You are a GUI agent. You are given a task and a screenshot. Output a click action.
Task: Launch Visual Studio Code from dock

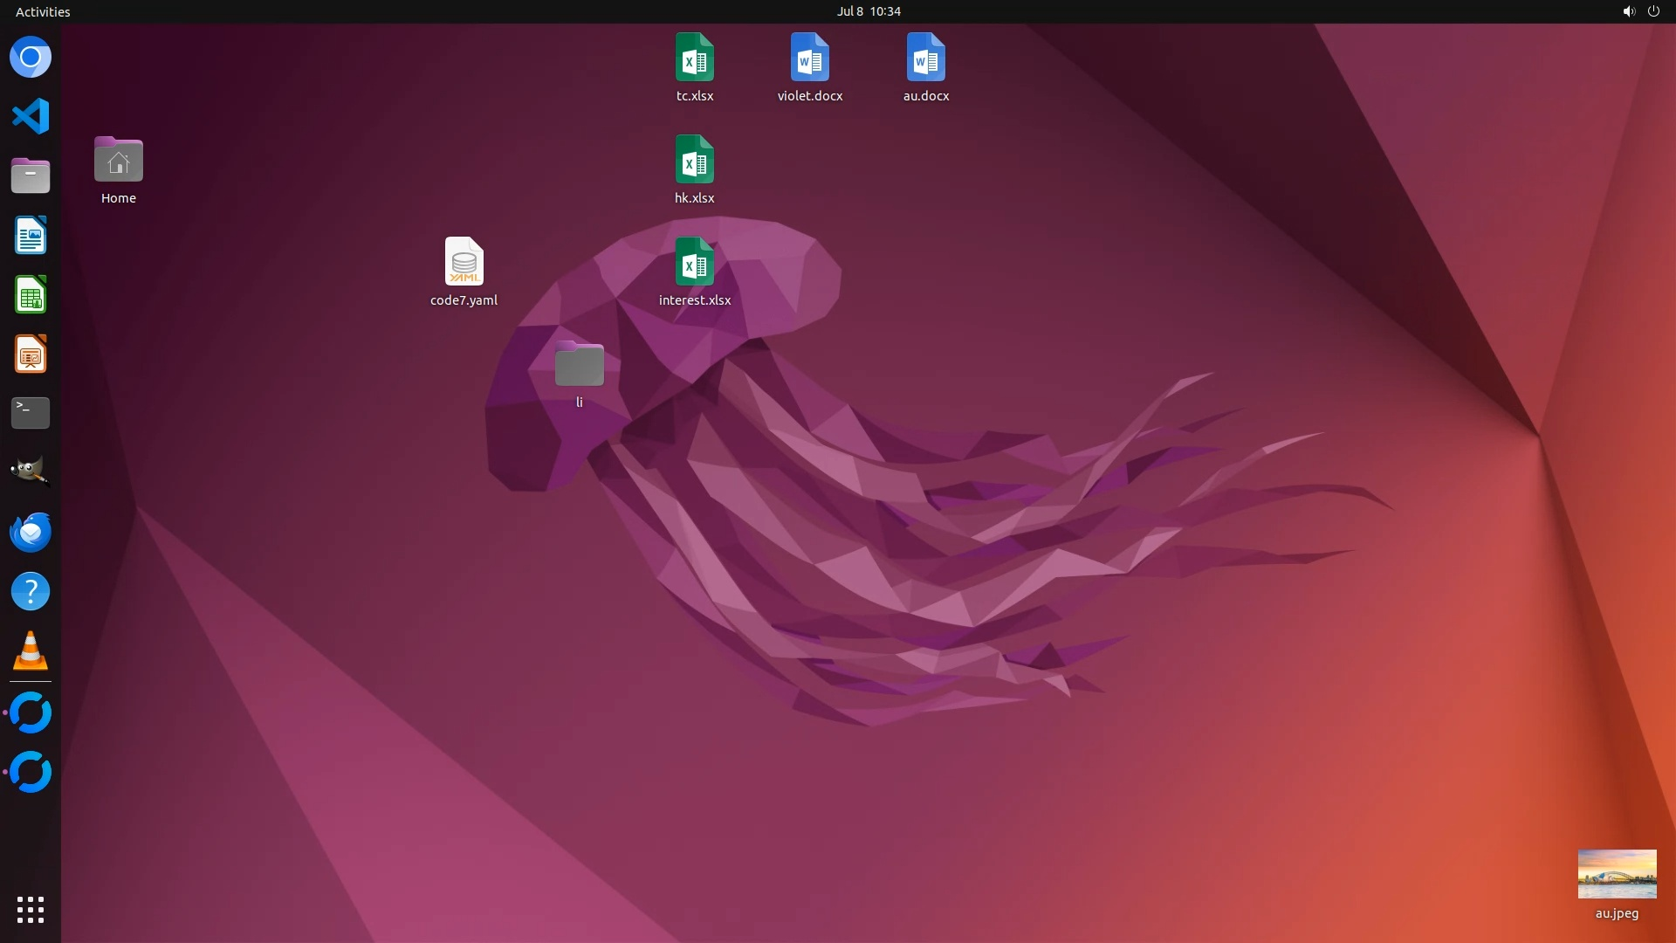coord(31,116)
